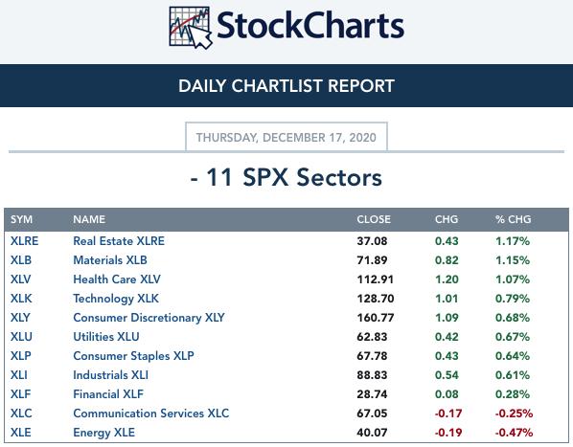
Task: Open the XLK symbol link
Action: click(x=21, y=299)
